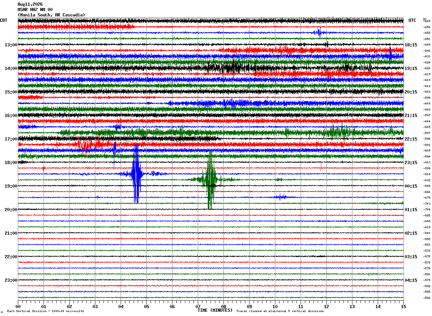Select the 13:00 CDT time label
Image resolution: width=432 pixels, height=316 pixels.
[11, 45]
